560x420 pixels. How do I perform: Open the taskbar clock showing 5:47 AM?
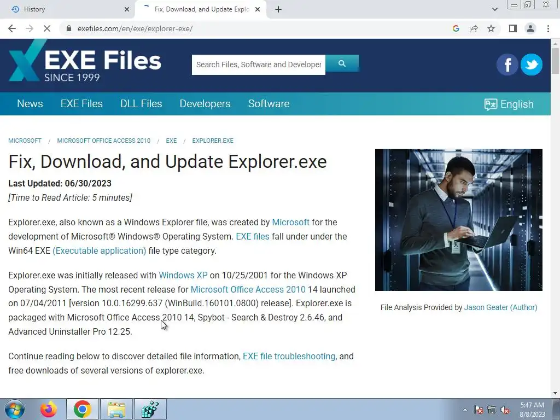[x=532, y=410]
